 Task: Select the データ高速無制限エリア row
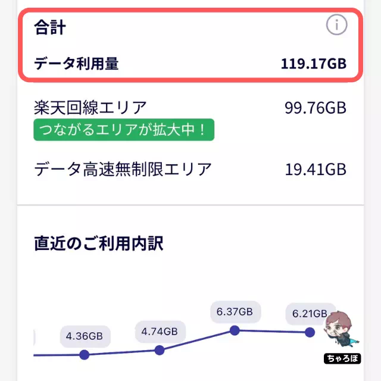(x=190, y=169)
